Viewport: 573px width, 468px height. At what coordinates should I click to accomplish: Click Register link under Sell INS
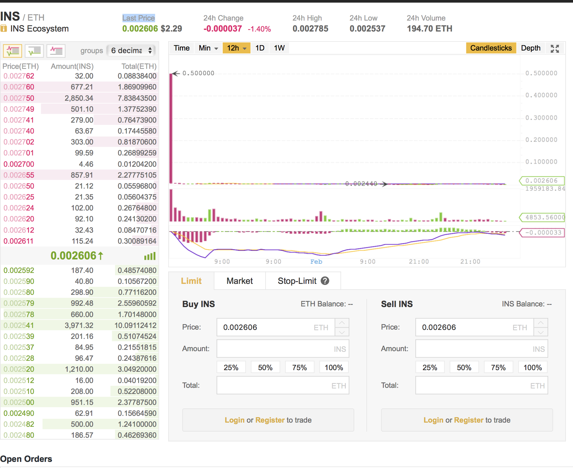469,420
